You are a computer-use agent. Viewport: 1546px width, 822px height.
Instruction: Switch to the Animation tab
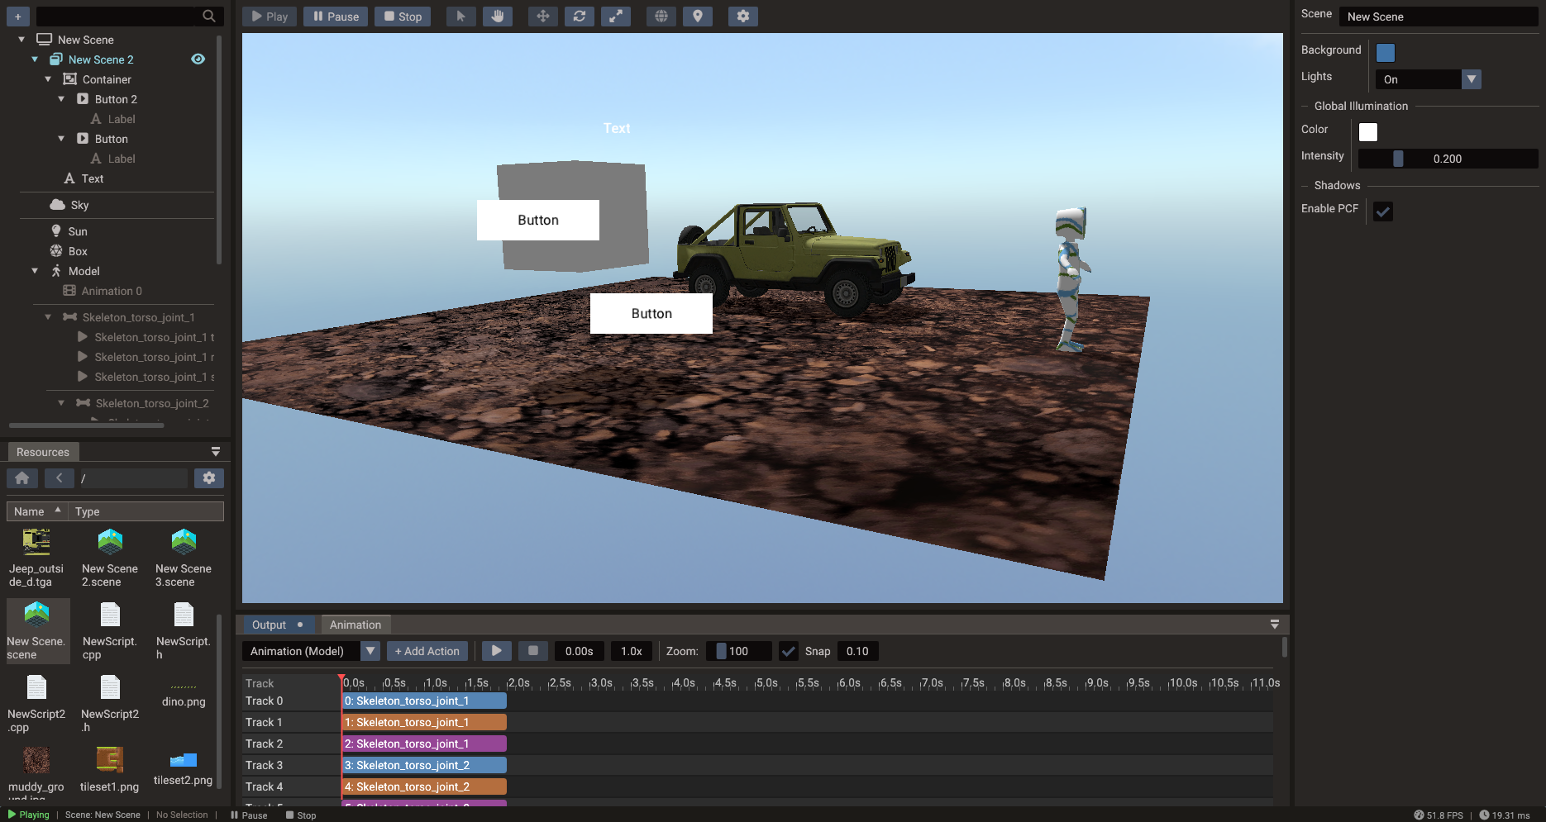pyautogui.click(x=355, y=625)
